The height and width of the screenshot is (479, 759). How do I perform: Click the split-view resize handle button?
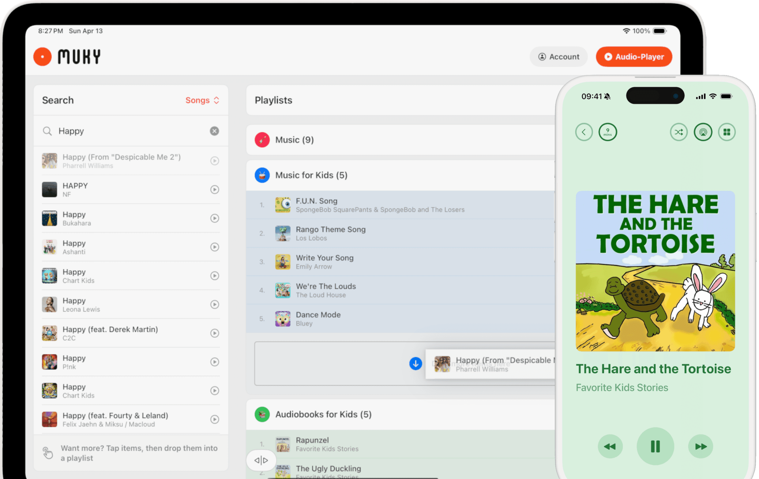261,460
